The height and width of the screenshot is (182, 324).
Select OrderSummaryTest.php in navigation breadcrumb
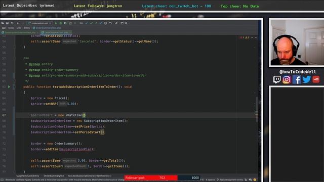point(47,28)
